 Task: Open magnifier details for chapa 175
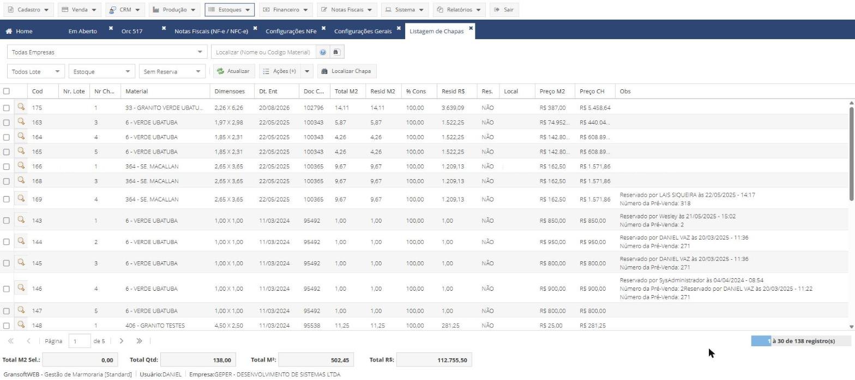21,107
